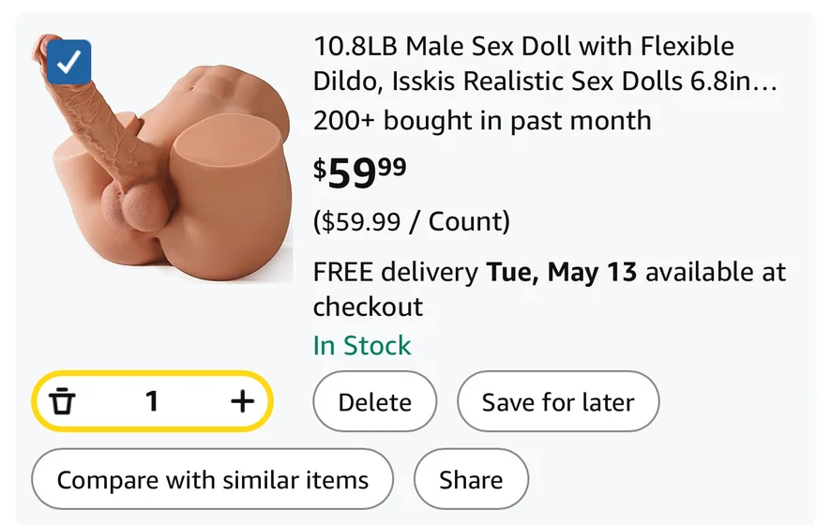831x525 pixels.
Task: Click the 200+ bought in past month text
Action: 482,120
